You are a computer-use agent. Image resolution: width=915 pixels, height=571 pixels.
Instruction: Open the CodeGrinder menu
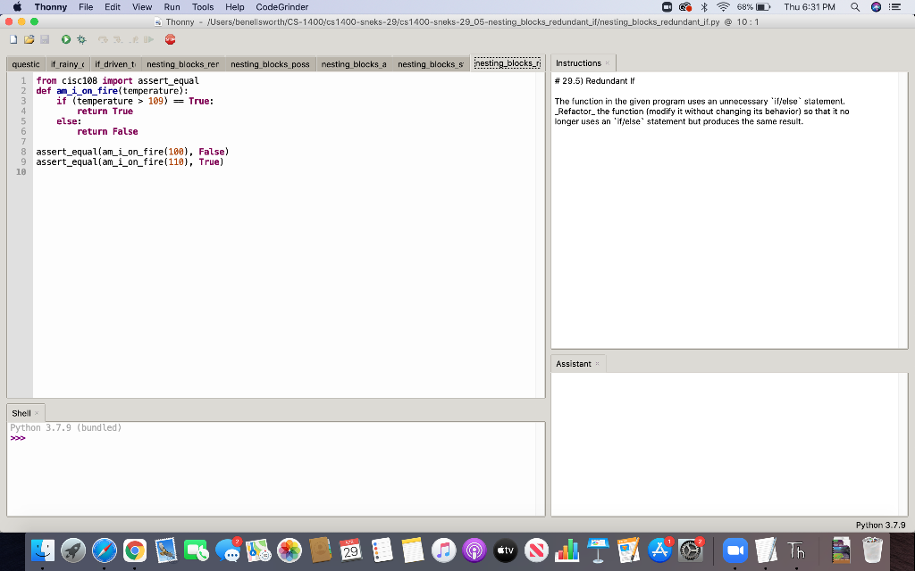tap(281, 7)
